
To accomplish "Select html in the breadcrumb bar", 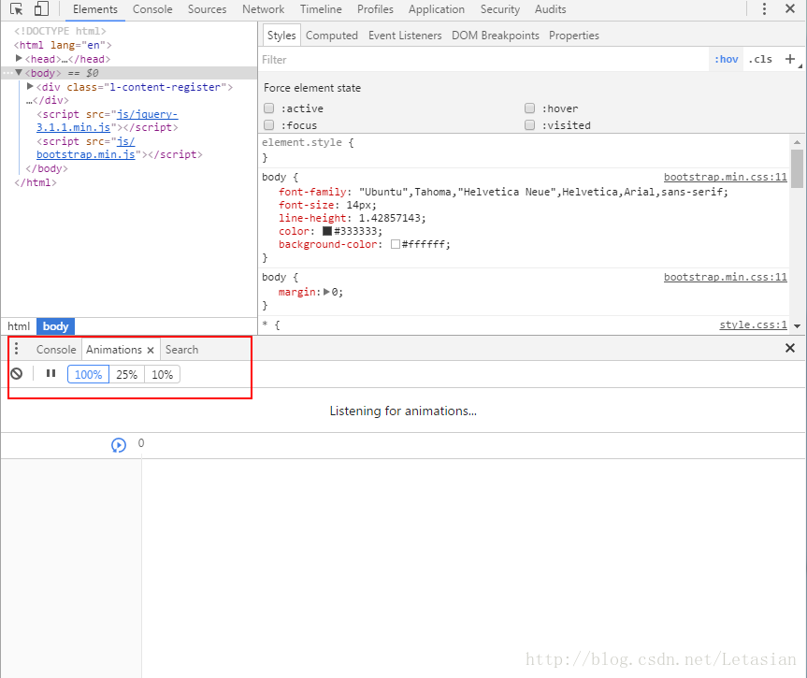I will click(19, 326).
